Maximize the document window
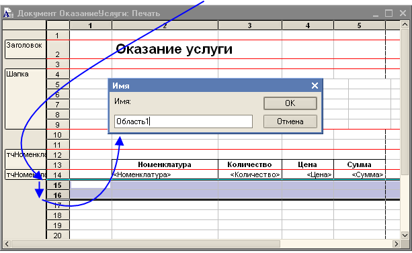412x253 pixels. click(x=389, y=13)
